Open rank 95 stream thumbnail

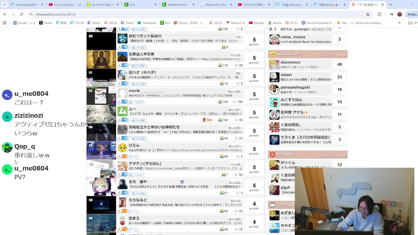101,150
